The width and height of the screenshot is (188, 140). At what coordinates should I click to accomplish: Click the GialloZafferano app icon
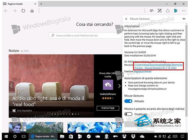pos(108,85)
